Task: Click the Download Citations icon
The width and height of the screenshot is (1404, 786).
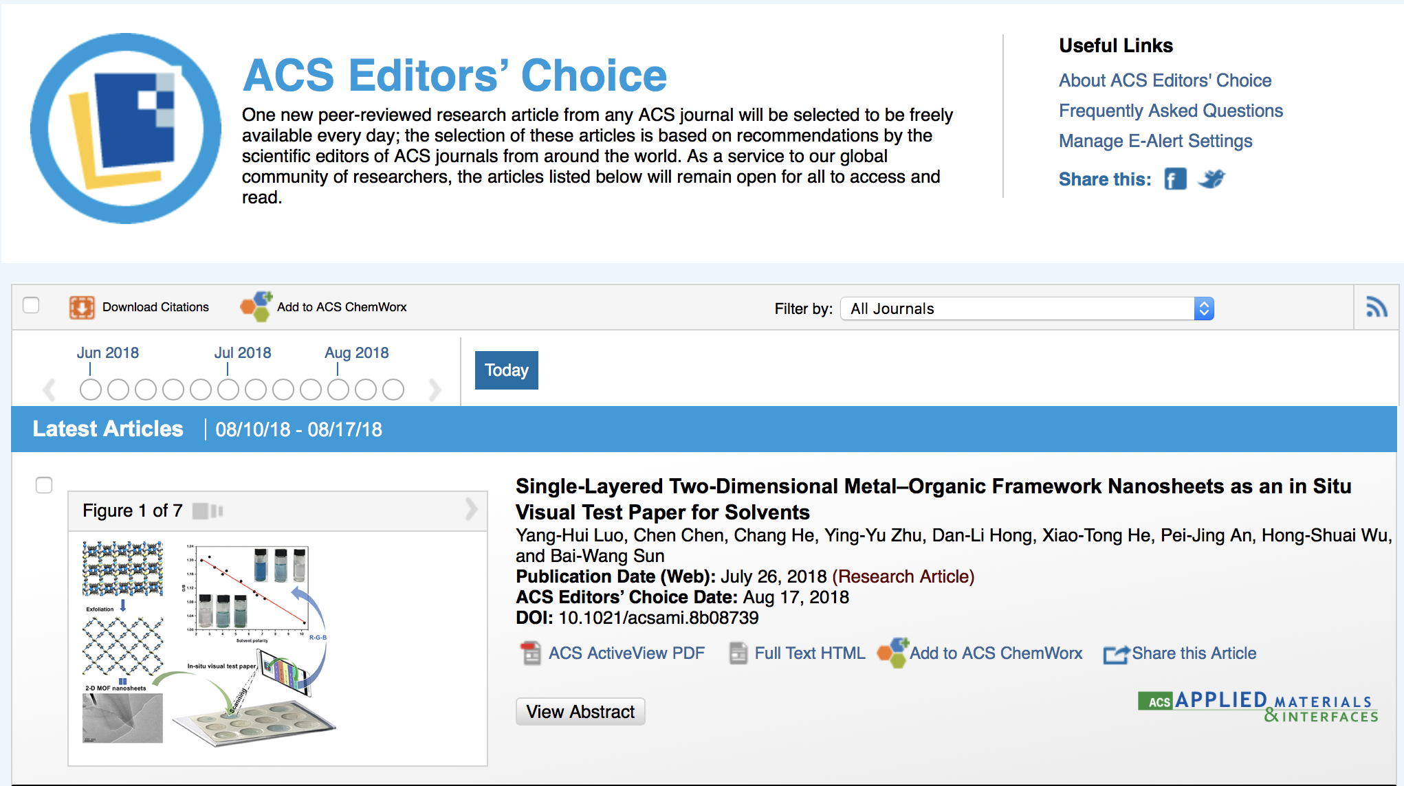Action: [x=82, y=307]
